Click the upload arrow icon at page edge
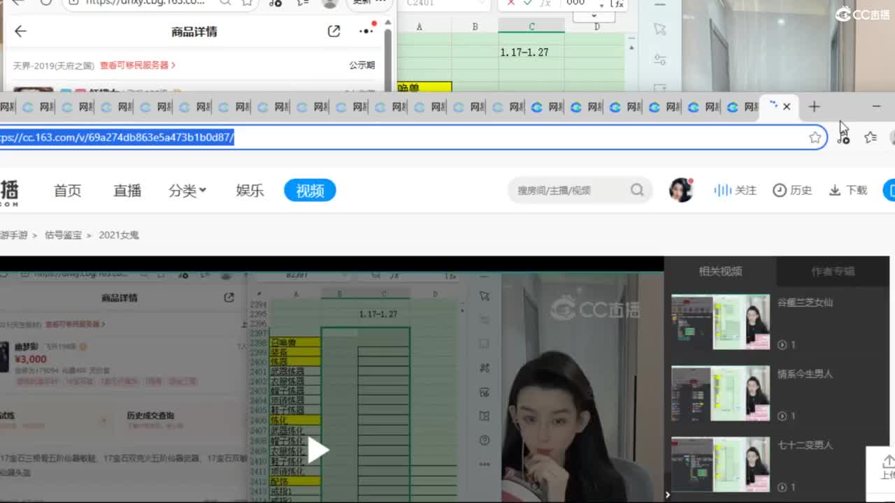 pyautogui.click(x=887, y=462)
